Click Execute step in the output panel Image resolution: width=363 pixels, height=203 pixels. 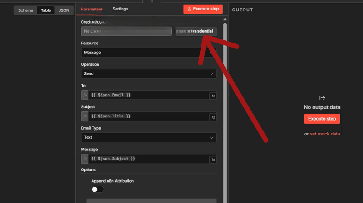[322, 119]
